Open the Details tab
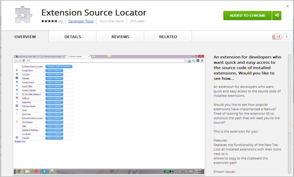The width and height of the screenshot is (294, 177). coord(73,37)
